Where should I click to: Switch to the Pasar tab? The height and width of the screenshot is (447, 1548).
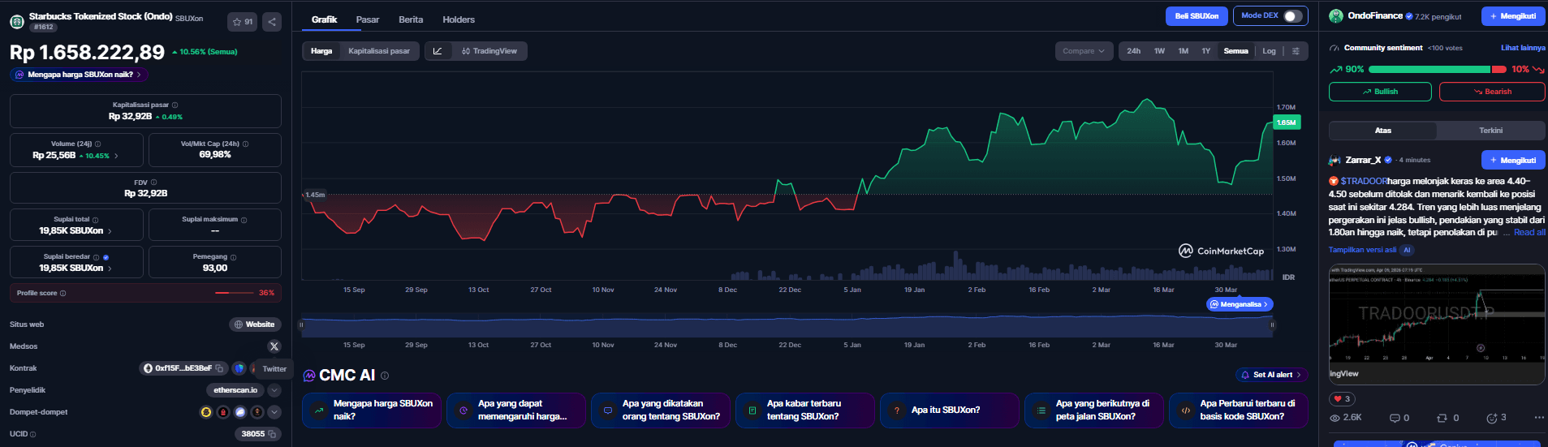pyautogui.click(x=368, y=19)
